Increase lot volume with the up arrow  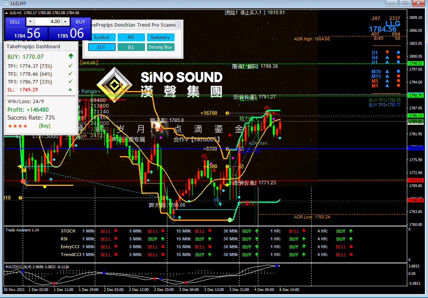pos(65,22)
